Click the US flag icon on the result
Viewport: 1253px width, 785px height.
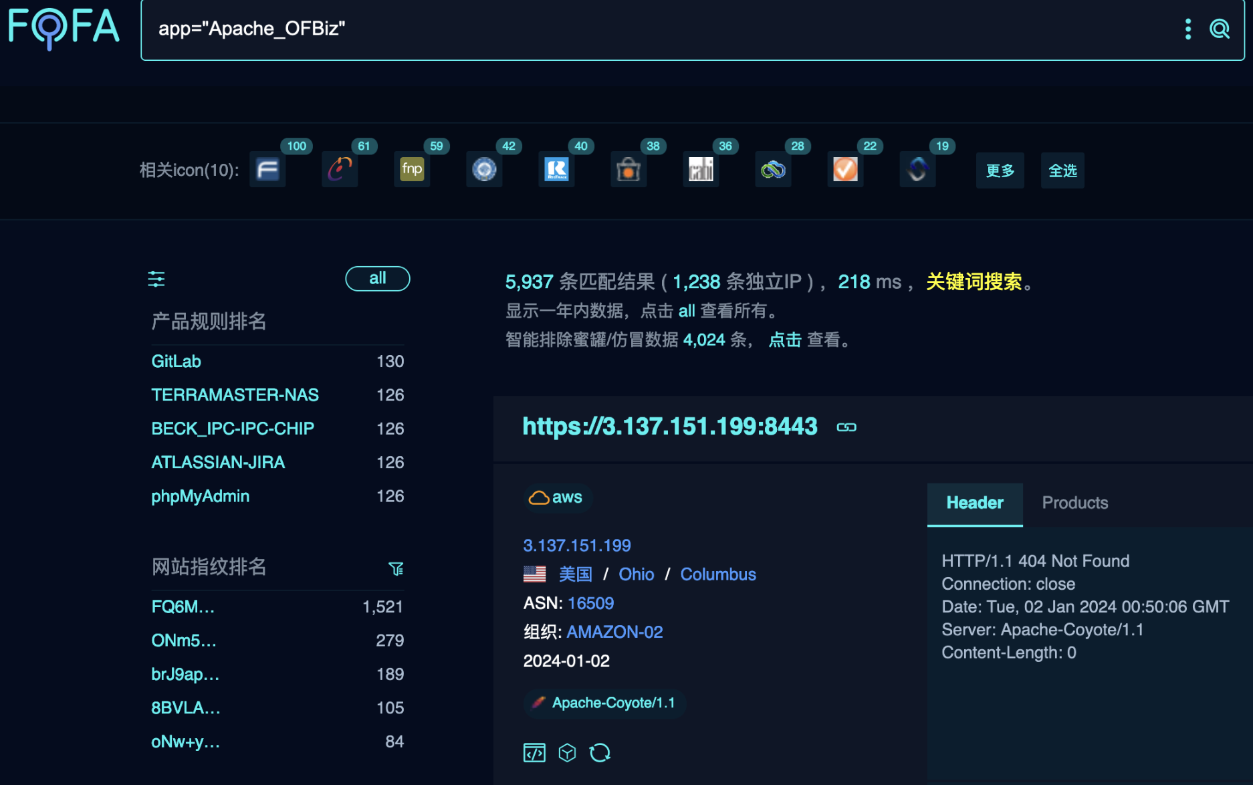(x=534, y=573)
